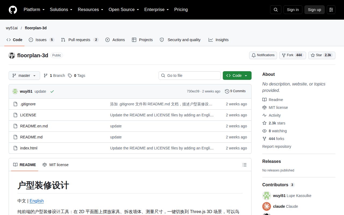Open the index.html file
The height and width of the screenshot is (215, 344).
[29, 148]
